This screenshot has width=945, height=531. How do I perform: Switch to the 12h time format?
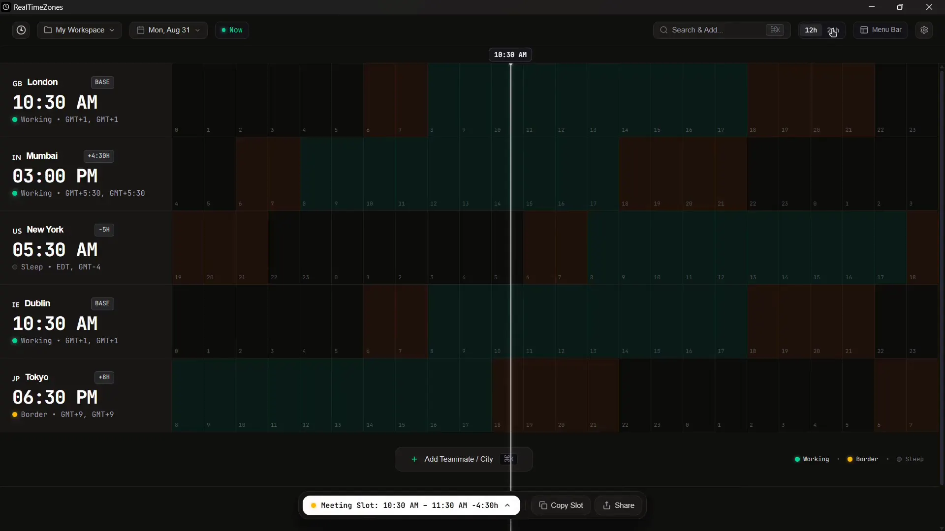click(811, 30)
